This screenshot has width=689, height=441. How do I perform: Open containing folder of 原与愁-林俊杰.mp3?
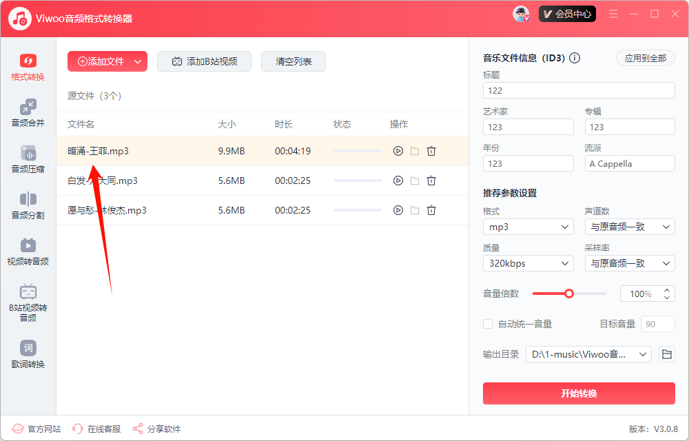414,209
